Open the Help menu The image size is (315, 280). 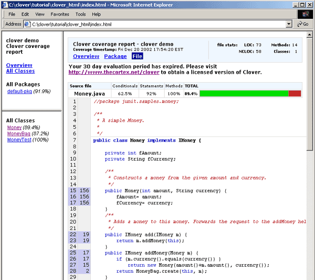coord(97,14)
